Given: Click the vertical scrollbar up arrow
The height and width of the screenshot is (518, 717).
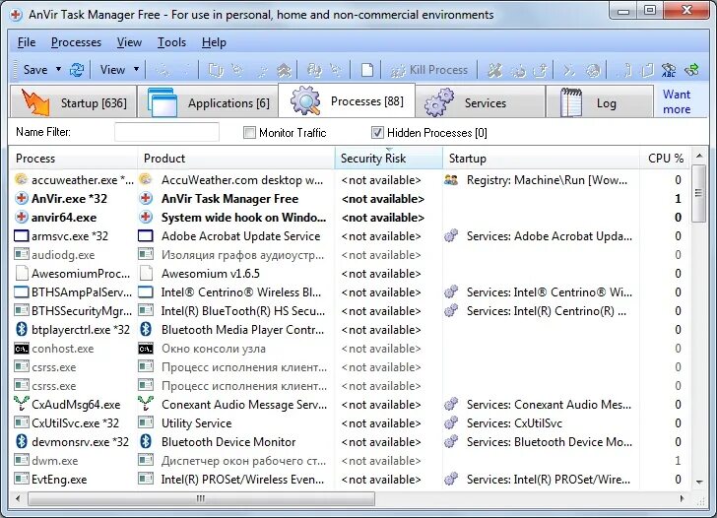Looking at the screenshot, I should (x=698, y=156).
